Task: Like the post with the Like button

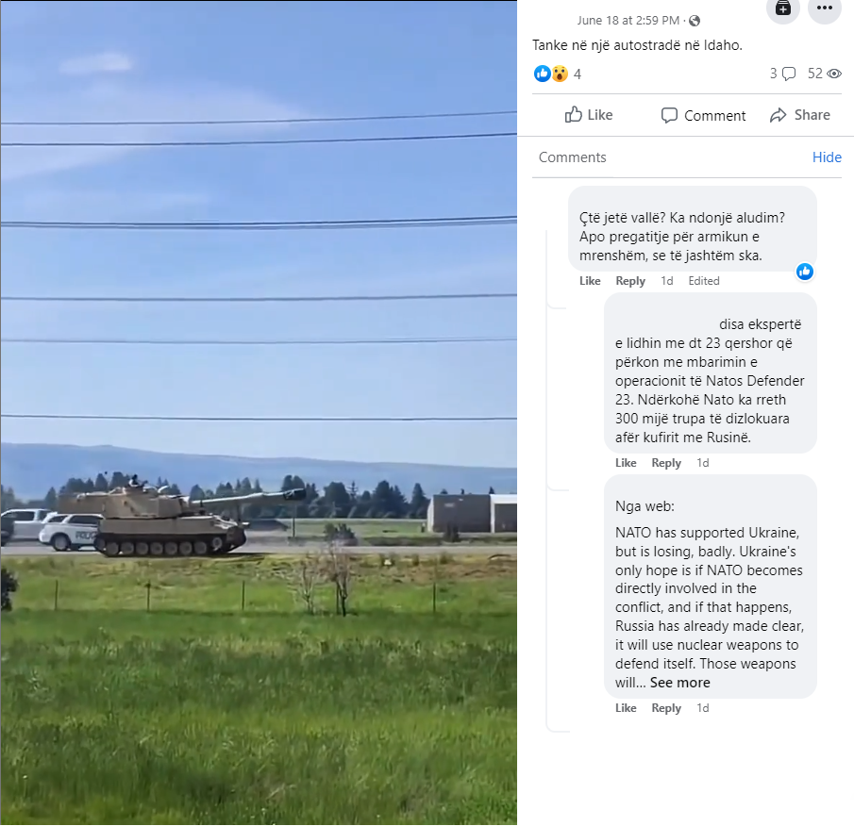Action: coord(589,115)
